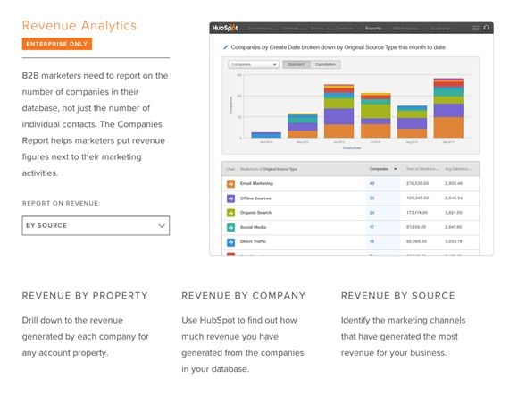Click the Report on Revenue label
This screenshot has width=518, height=396.
pyautogui.click(x=61, y=203)
